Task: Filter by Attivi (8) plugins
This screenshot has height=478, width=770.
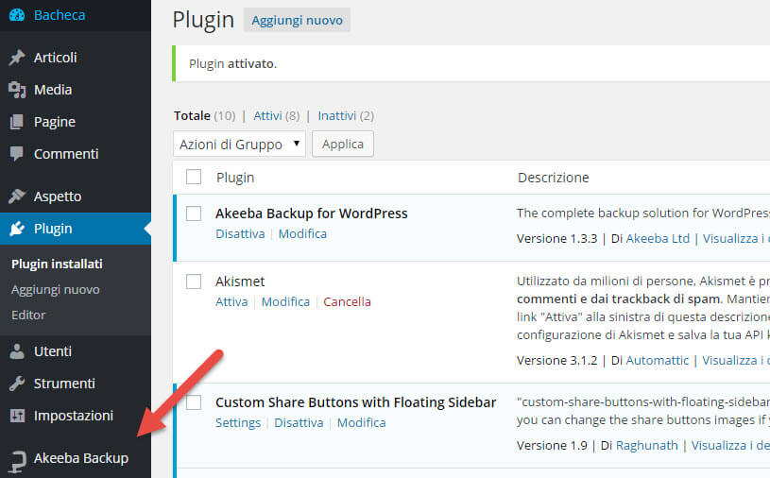Action: (x=277, y=116)
